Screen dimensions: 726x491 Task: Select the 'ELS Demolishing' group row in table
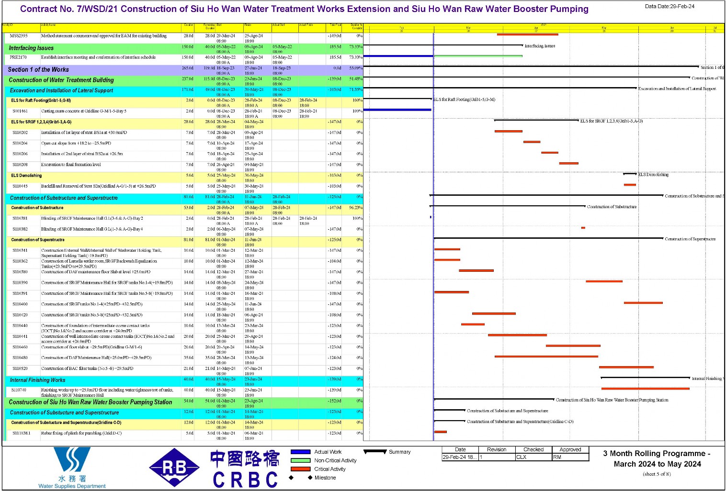click(x=184, y=177)
